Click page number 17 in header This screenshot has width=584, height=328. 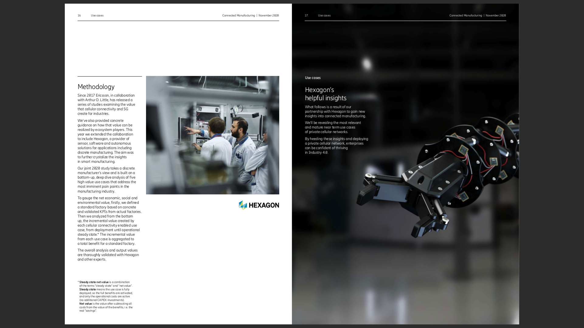(306, 15)
